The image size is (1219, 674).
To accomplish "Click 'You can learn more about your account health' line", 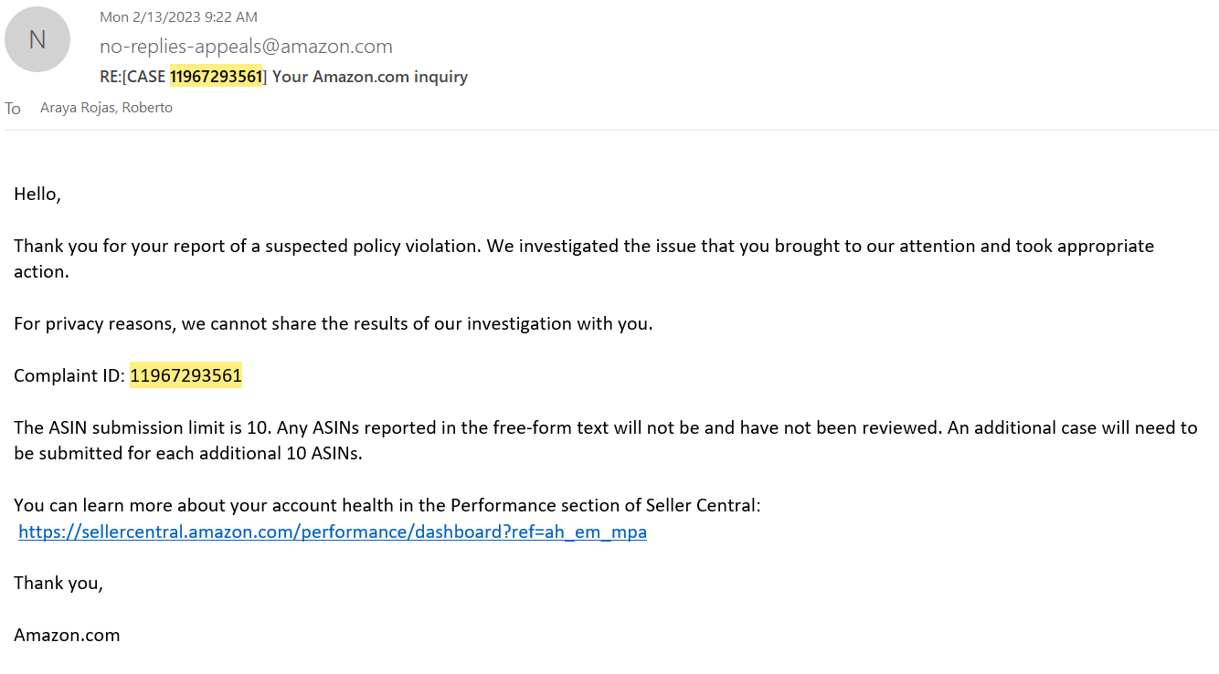I will (387, 505).
